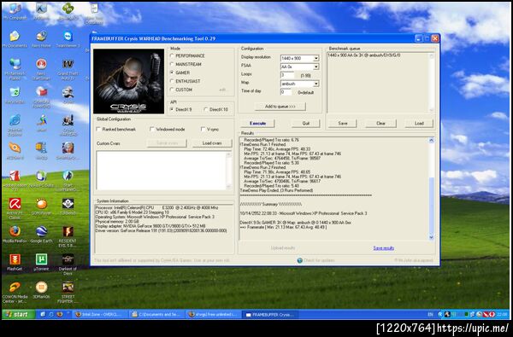Image resolution: width=513 pixels, height=337 pixels.
Task: Click the Crysis Warhead cover image
Action: 128,81
